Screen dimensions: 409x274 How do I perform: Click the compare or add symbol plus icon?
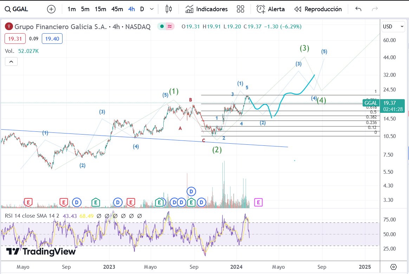click(x=51, y=9)
